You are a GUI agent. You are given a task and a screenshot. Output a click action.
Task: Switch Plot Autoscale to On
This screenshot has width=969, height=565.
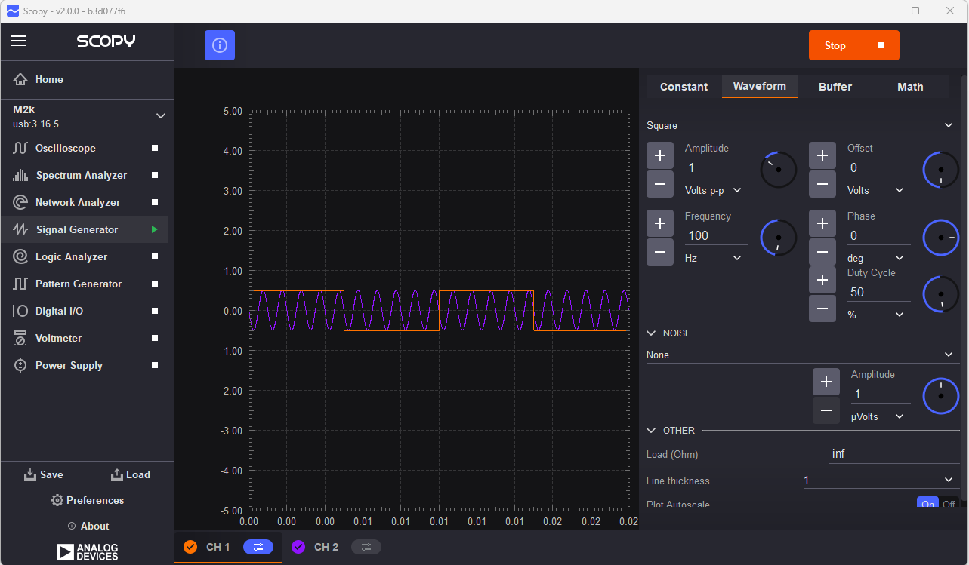coord(927,504)
